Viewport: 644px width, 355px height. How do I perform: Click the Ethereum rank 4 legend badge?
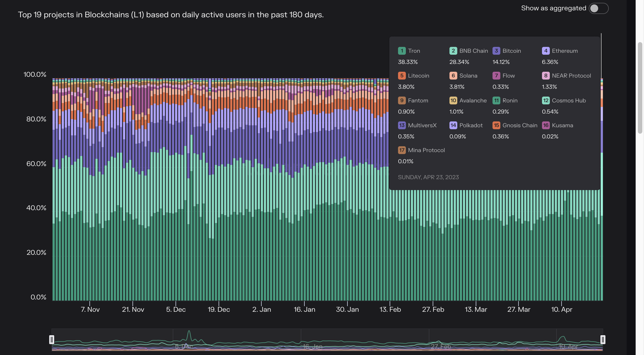(546, 51)
